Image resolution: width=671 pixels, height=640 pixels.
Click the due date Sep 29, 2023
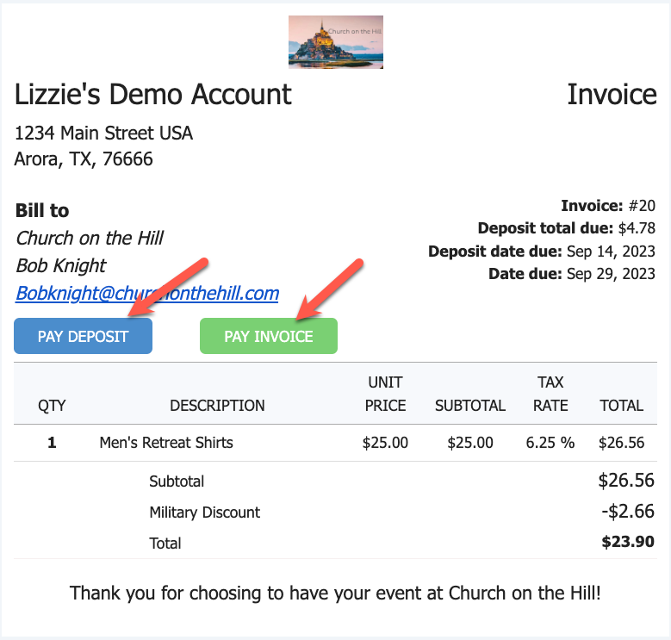click(x=611, y=274)
